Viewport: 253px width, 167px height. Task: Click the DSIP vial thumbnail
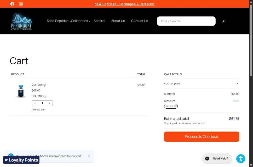(21, 91)
